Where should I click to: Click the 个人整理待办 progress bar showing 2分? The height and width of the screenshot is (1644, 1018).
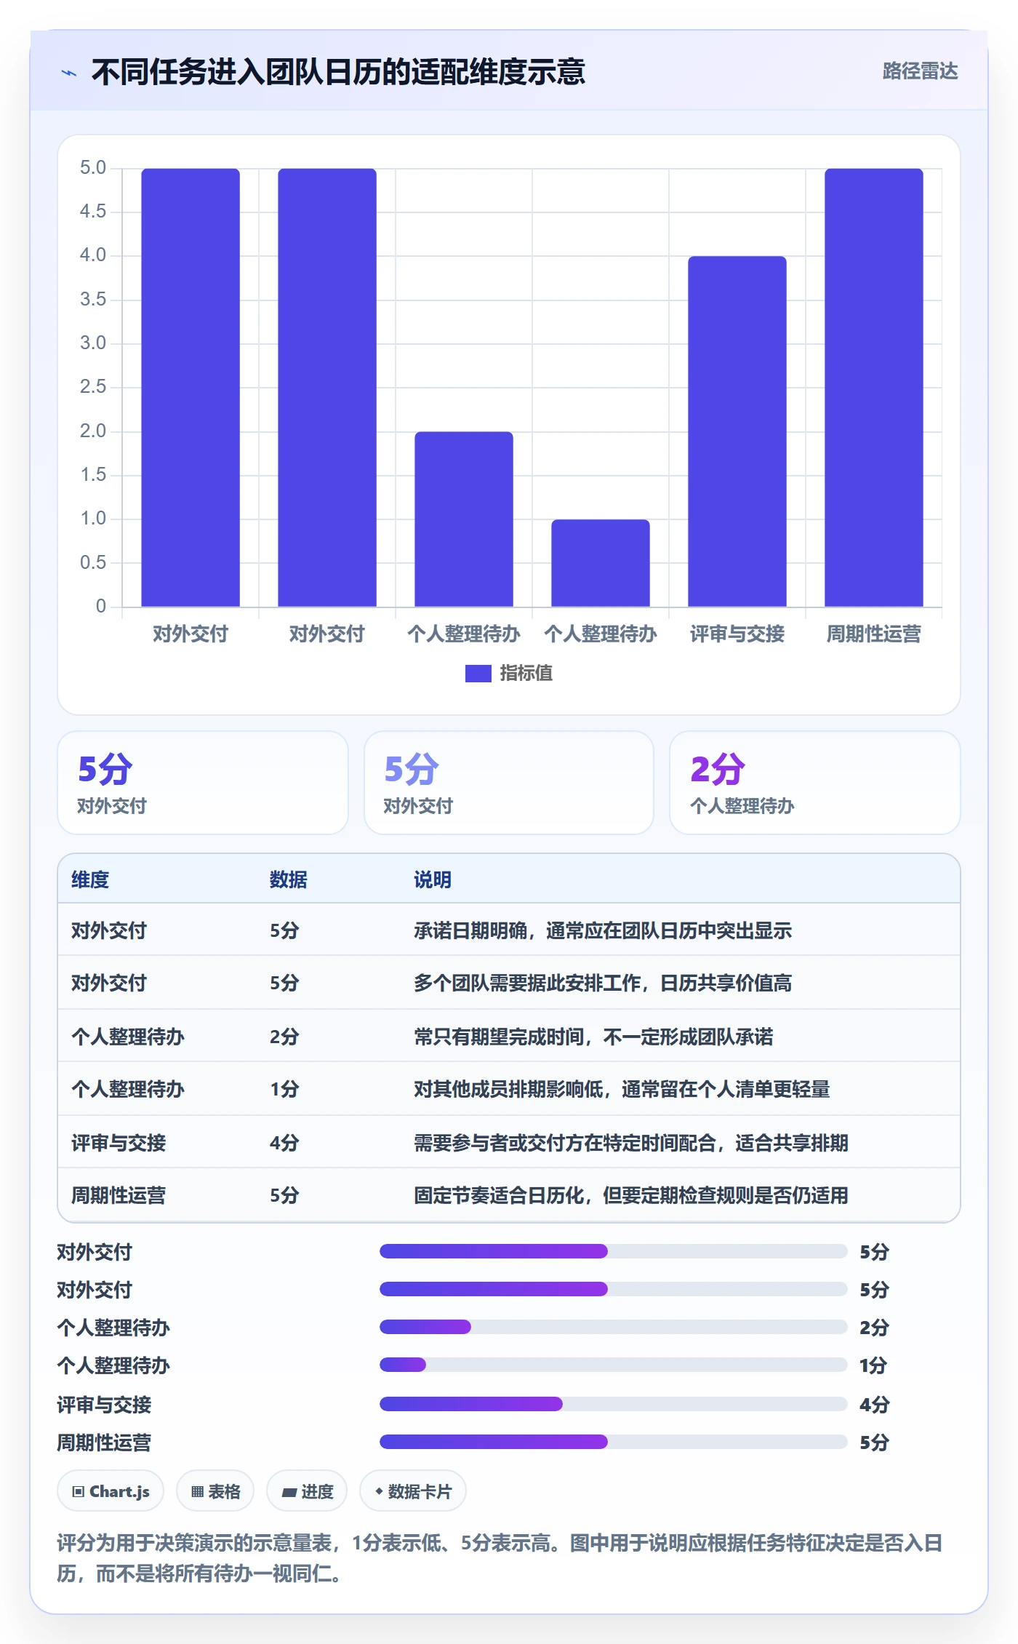coord(613,1327)
